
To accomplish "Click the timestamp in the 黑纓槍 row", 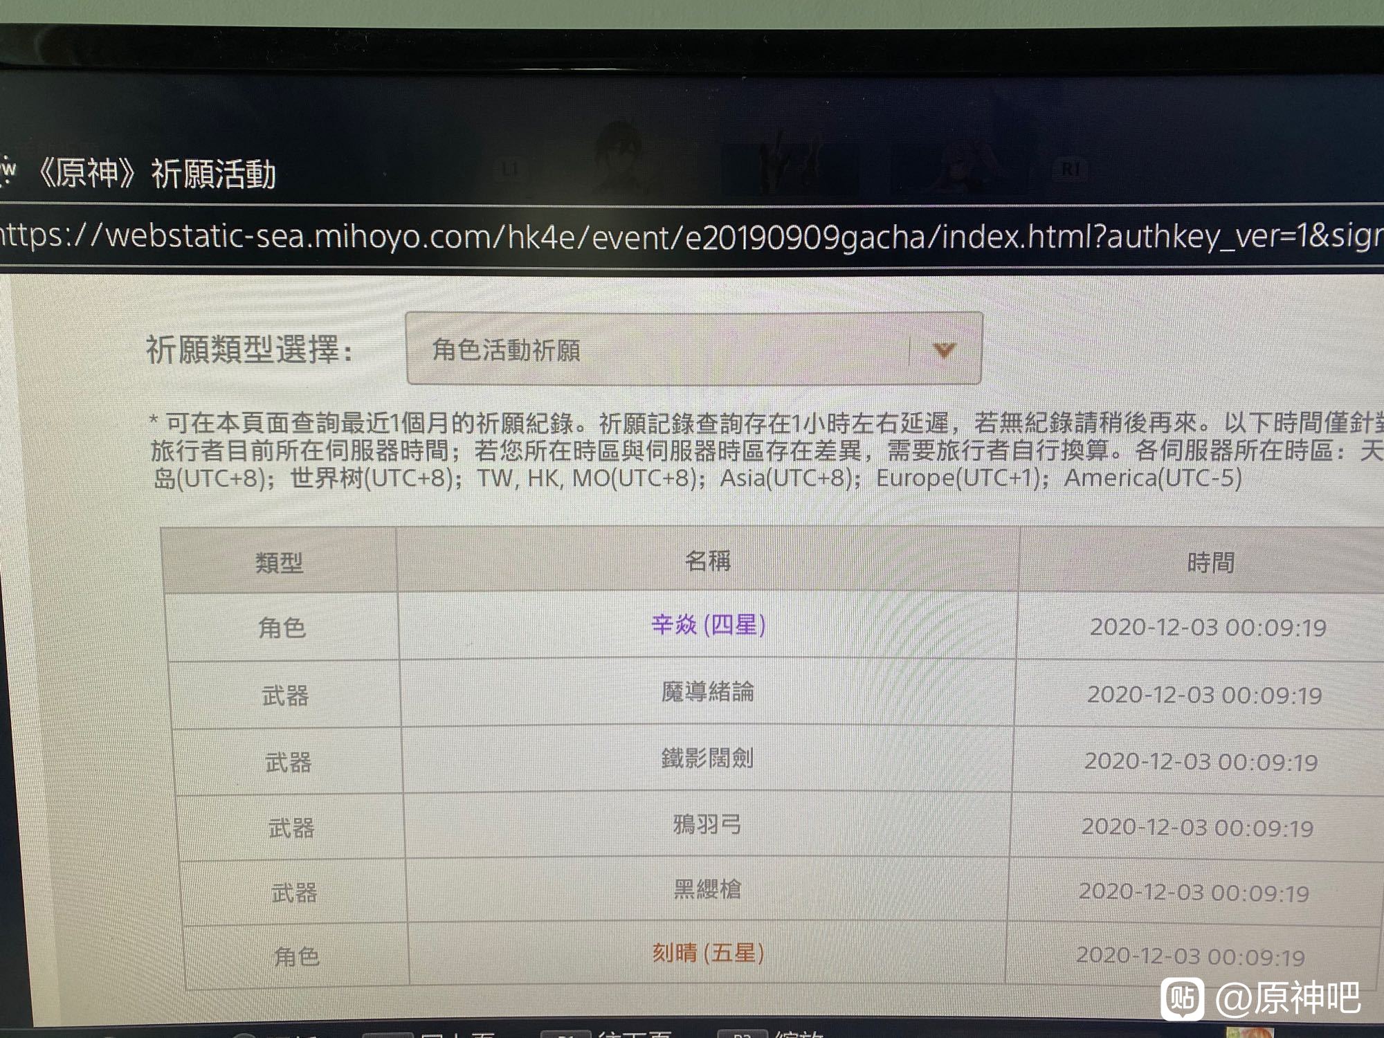I will click(x=1194, y=892).
